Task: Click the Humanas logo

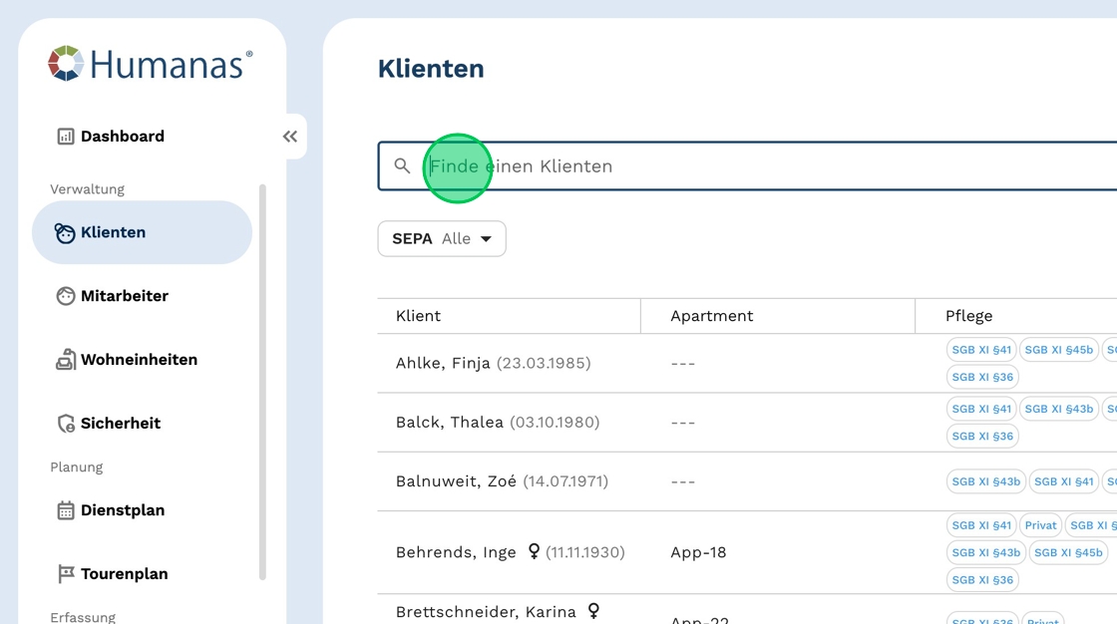Action: [150, 64]
